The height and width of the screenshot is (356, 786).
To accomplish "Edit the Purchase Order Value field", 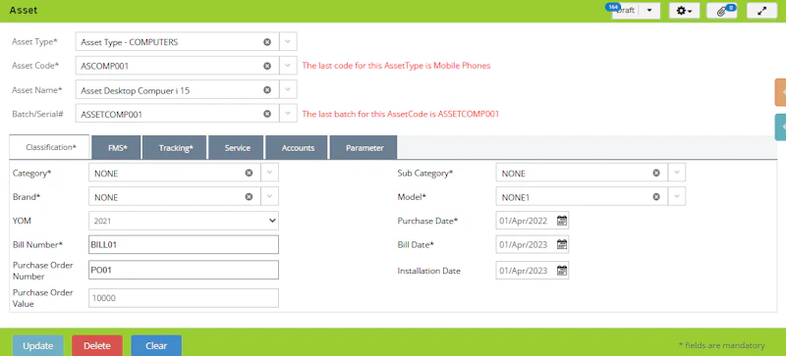I will point(184,298).
